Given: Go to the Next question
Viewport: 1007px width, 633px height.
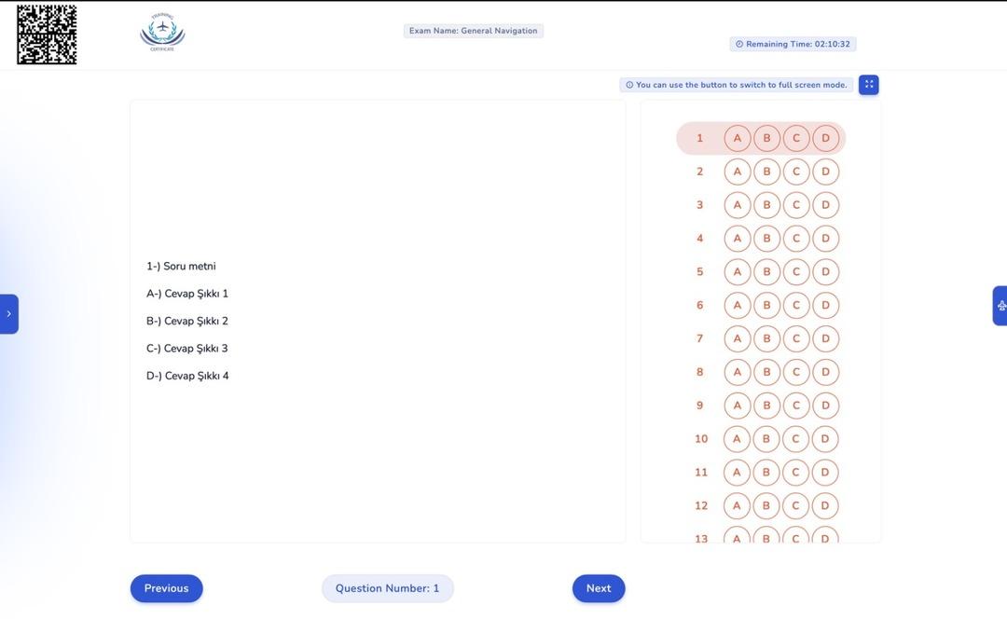Looking at the screenshot, I should point(599,588).
